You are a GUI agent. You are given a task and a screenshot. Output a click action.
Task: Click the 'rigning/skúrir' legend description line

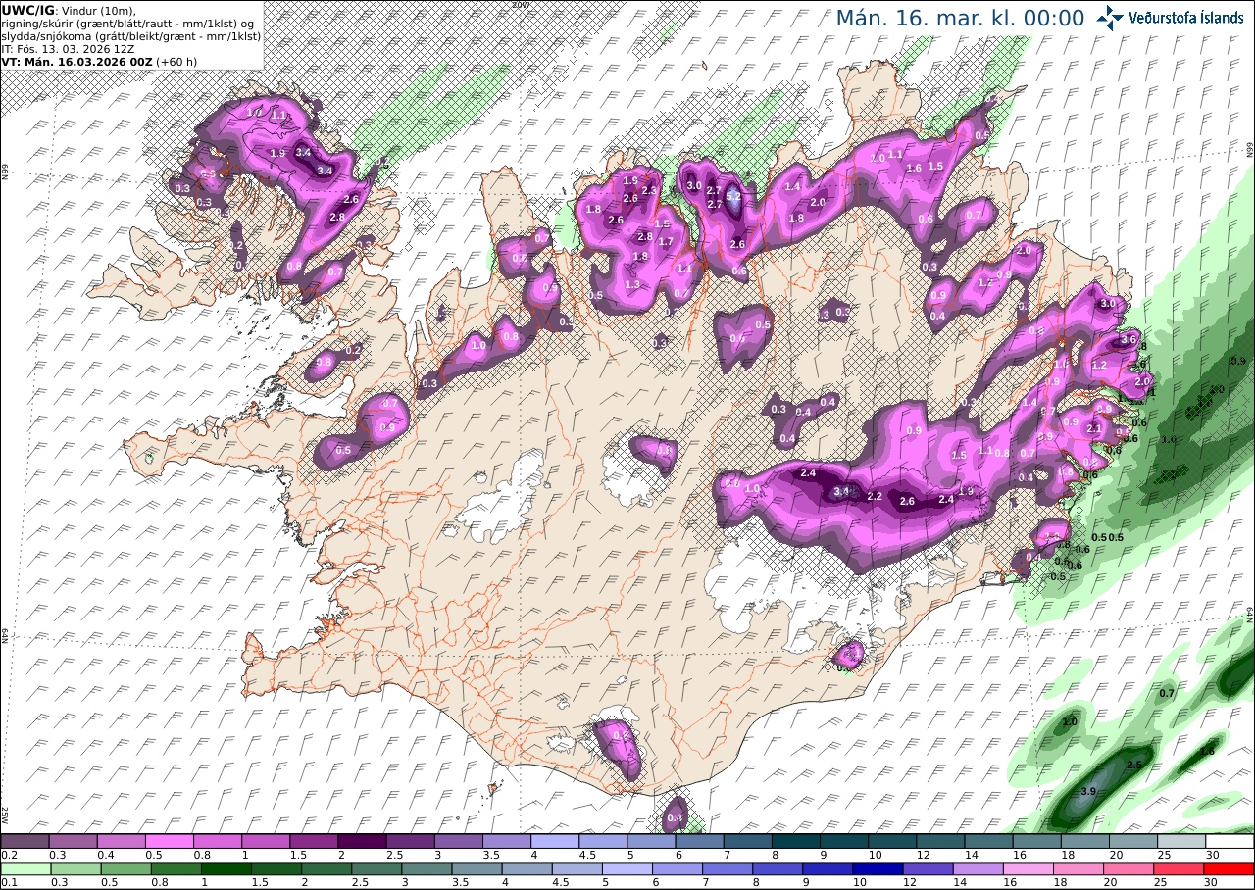tap(129, 23)
